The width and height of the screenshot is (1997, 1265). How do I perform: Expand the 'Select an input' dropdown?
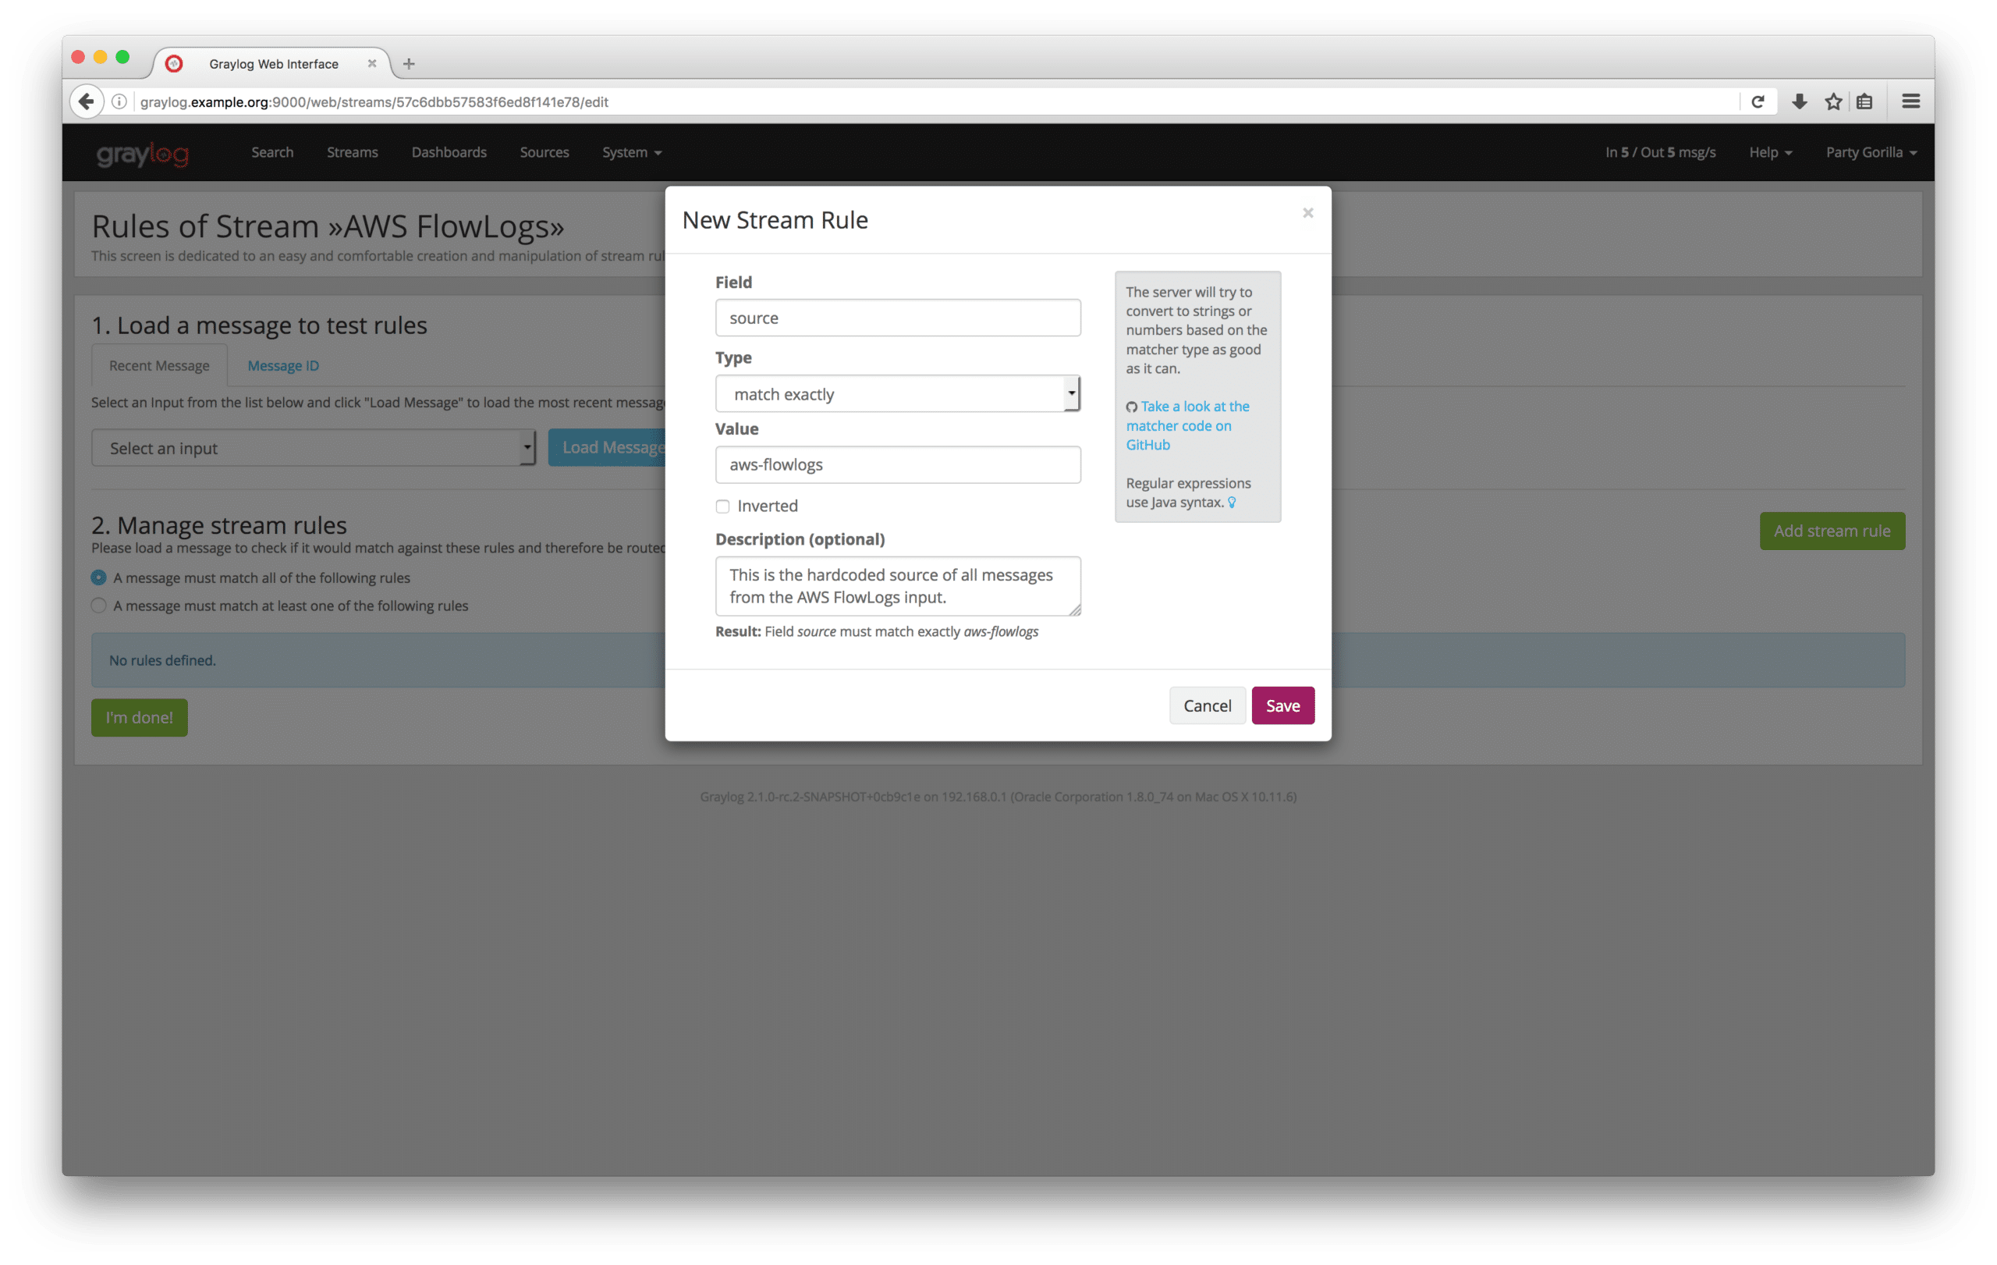[x=314, y=448]
